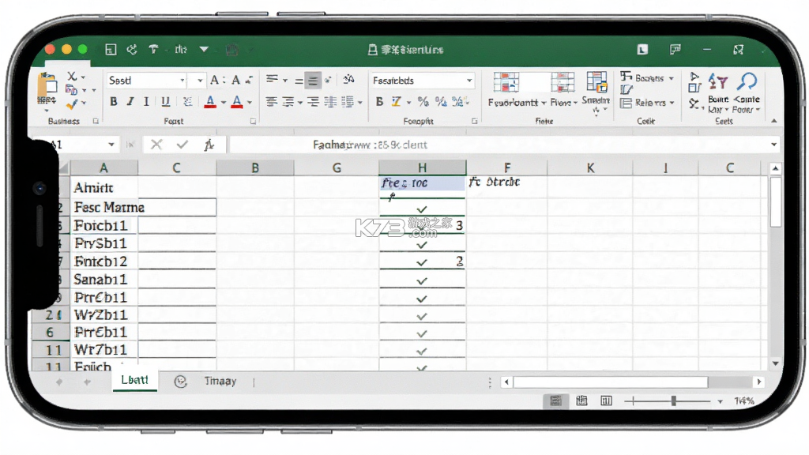Screen dimensions: 809x455
Task: Select the Format Painter brush icon
Action: click(72, 104)
